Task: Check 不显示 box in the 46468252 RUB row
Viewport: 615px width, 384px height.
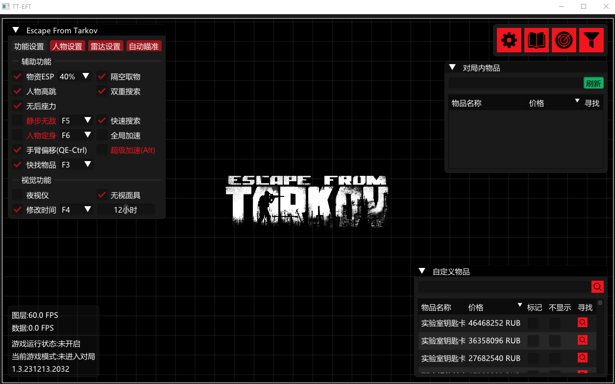Action: 555,323
